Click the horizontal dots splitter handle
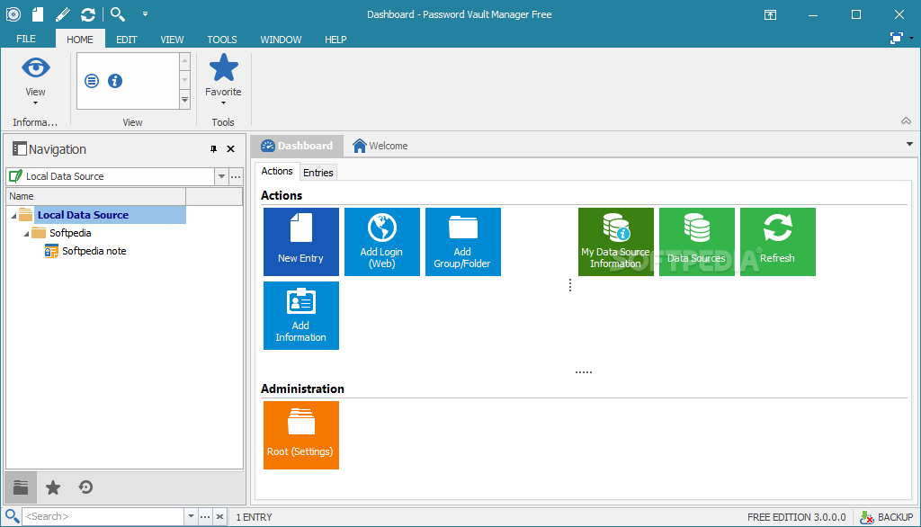The width and height of the screenshot is (921, 527). (x=583, y=372)
